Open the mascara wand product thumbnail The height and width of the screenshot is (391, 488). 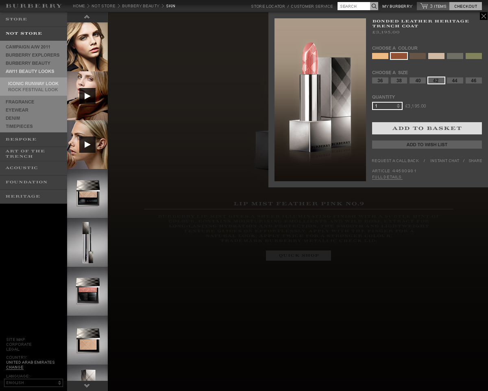coord(87,242)
